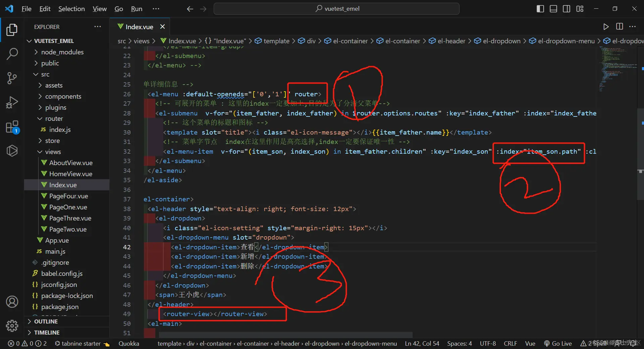Open Explorer Views and More Actions

(x=98, y=27)
